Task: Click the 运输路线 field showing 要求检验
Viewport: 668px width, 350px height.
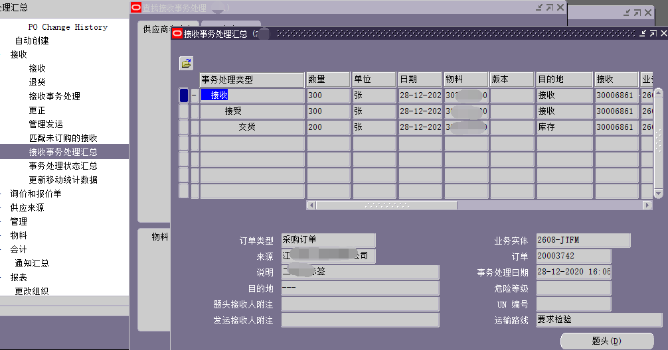Action: click(598, 320)
